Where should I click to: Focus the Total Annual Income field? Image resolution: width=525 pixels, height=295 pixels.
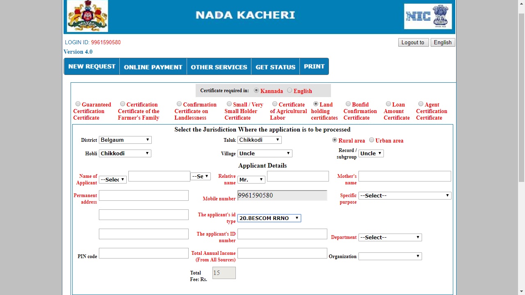point(282,253)
